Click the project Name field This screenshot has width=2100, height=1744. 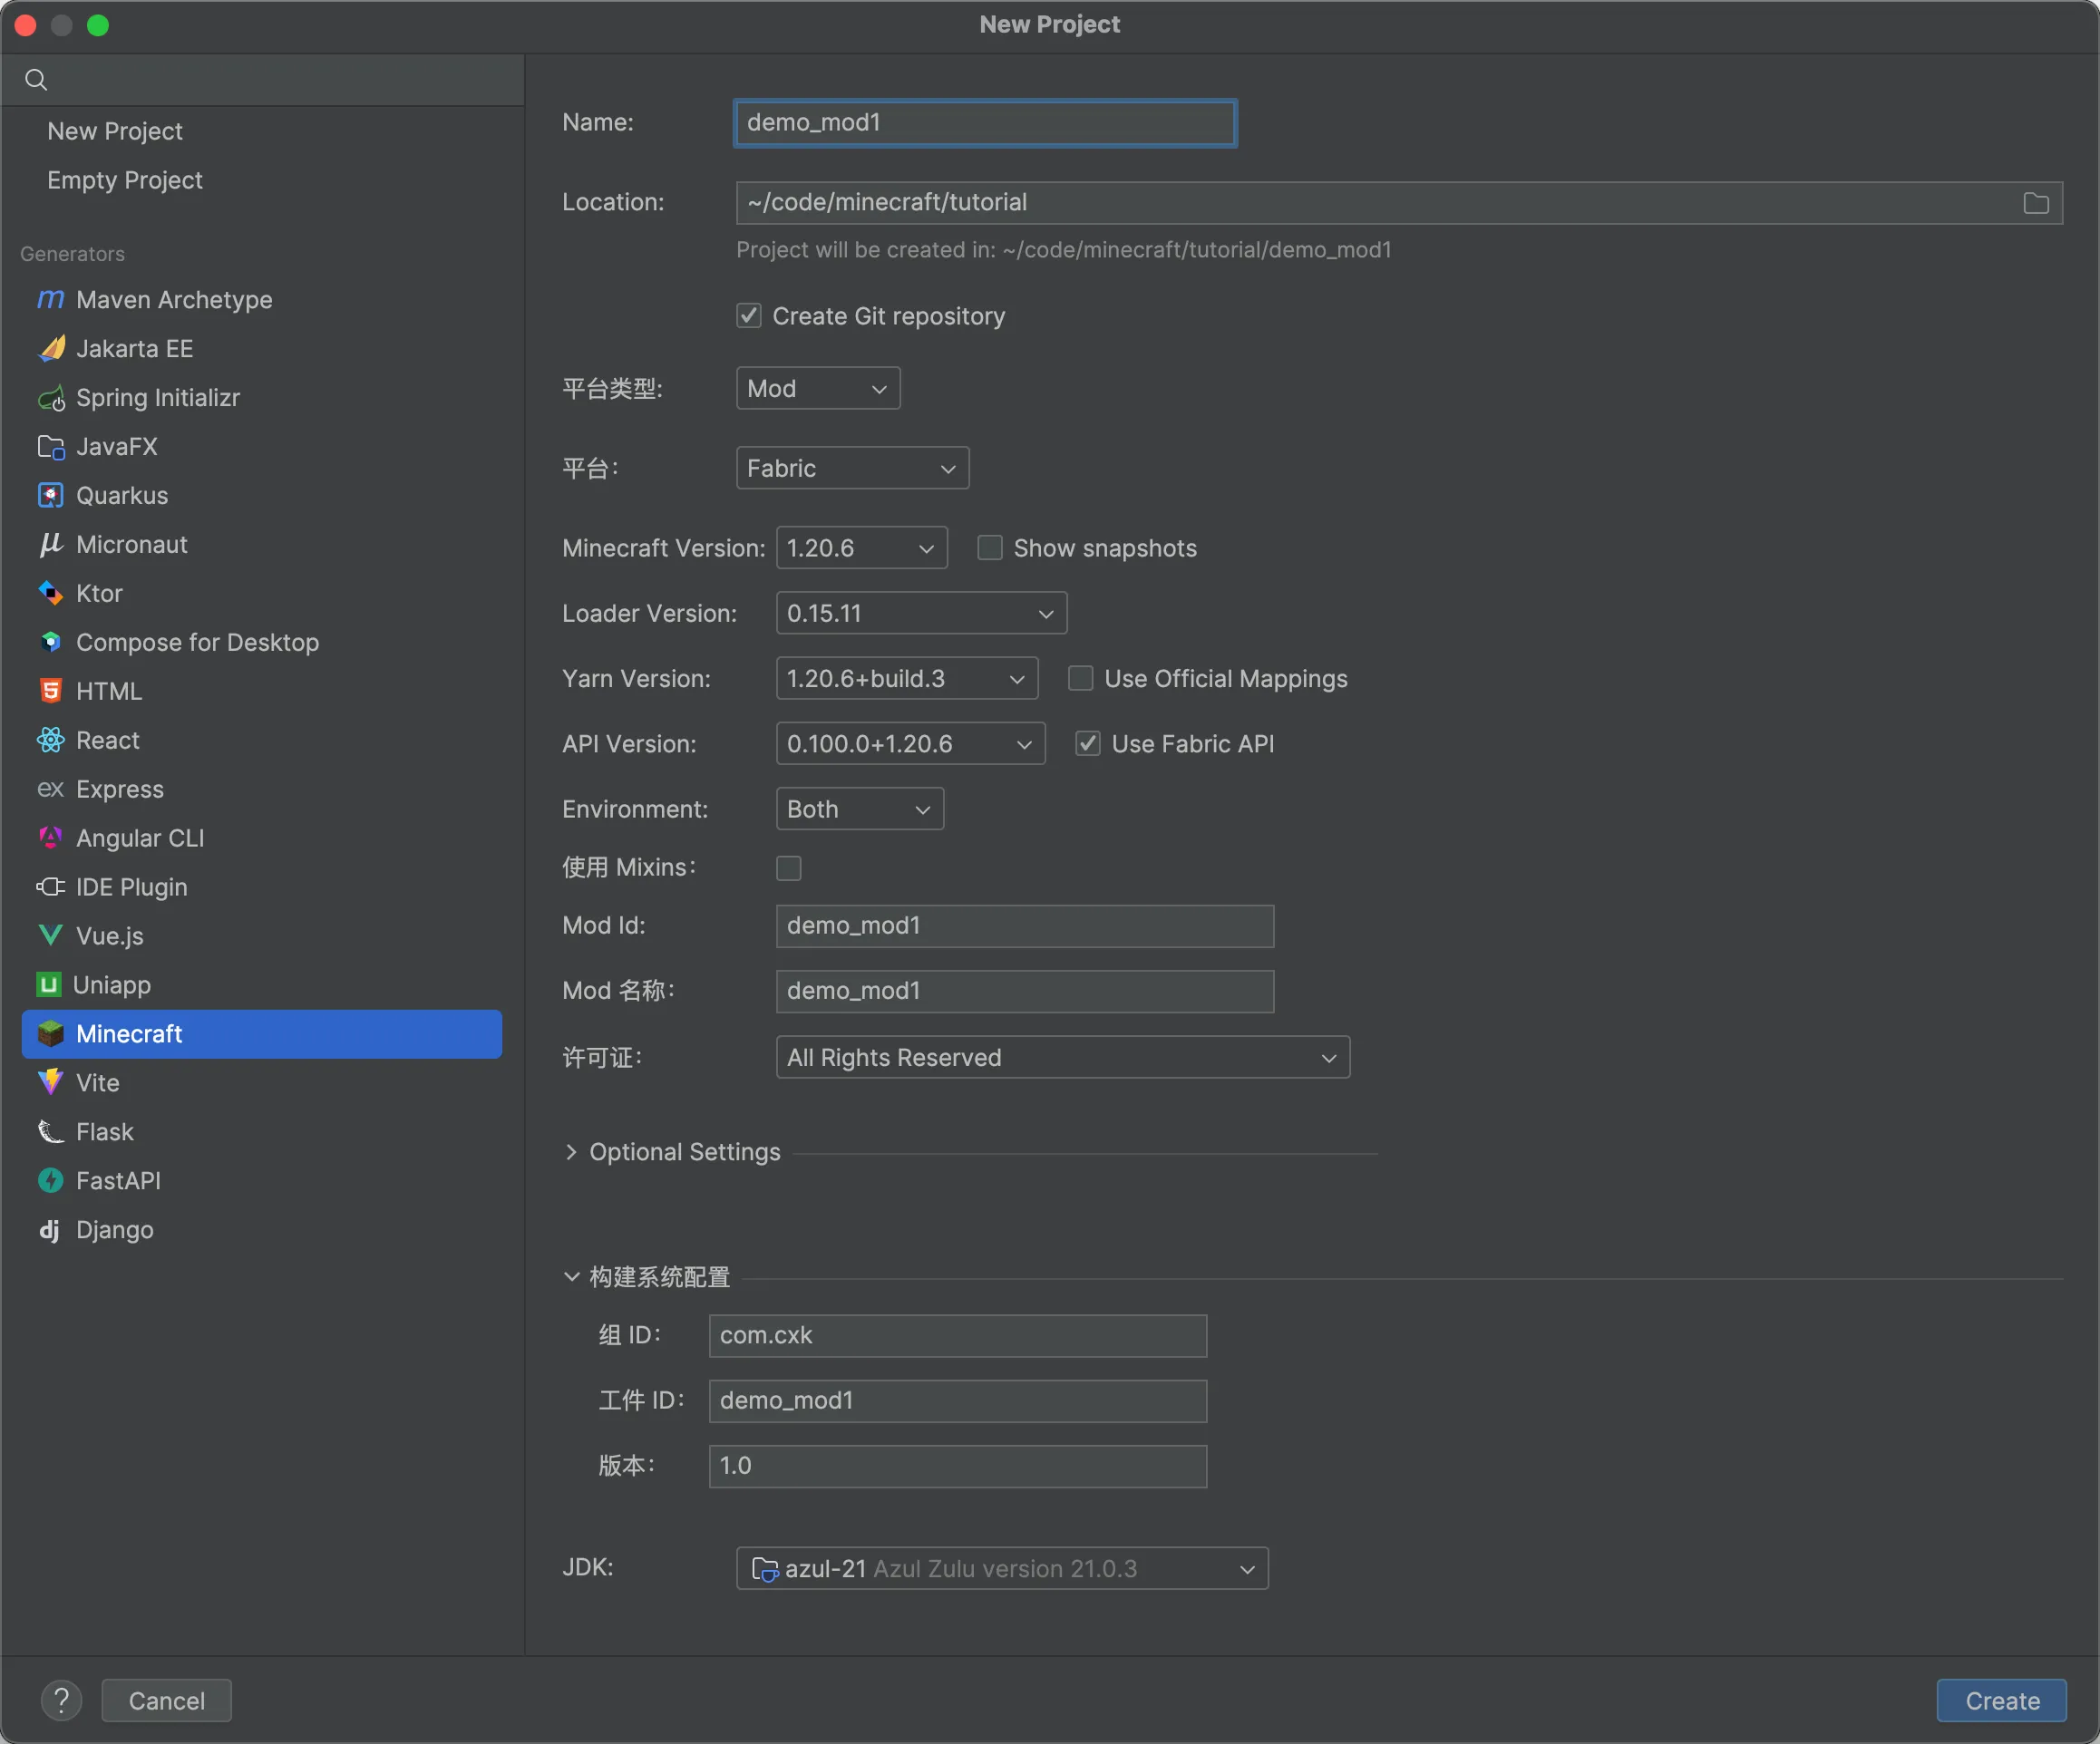pyautogui.click(x=985, y=123)
